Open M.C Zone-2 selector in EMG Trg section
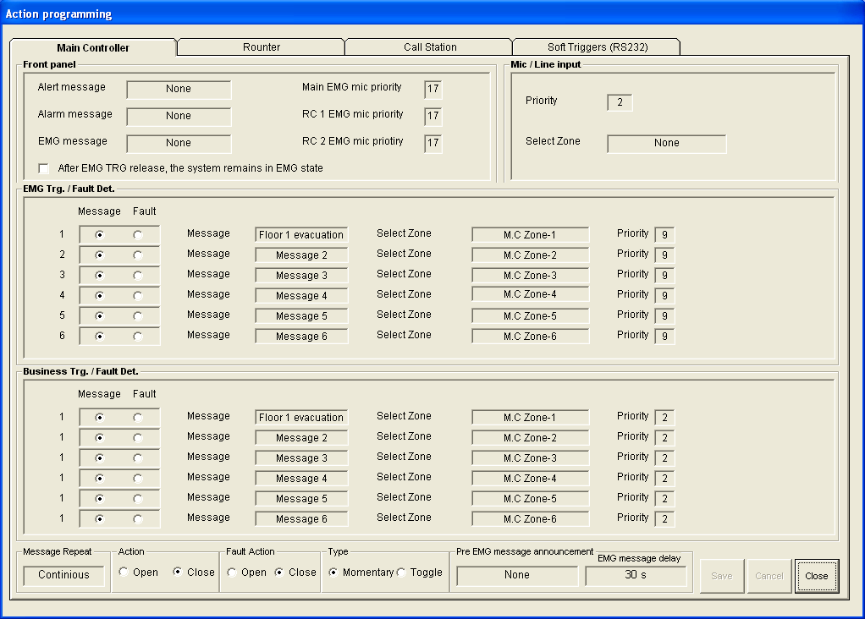865x619 pixels. tap(530, 255)
